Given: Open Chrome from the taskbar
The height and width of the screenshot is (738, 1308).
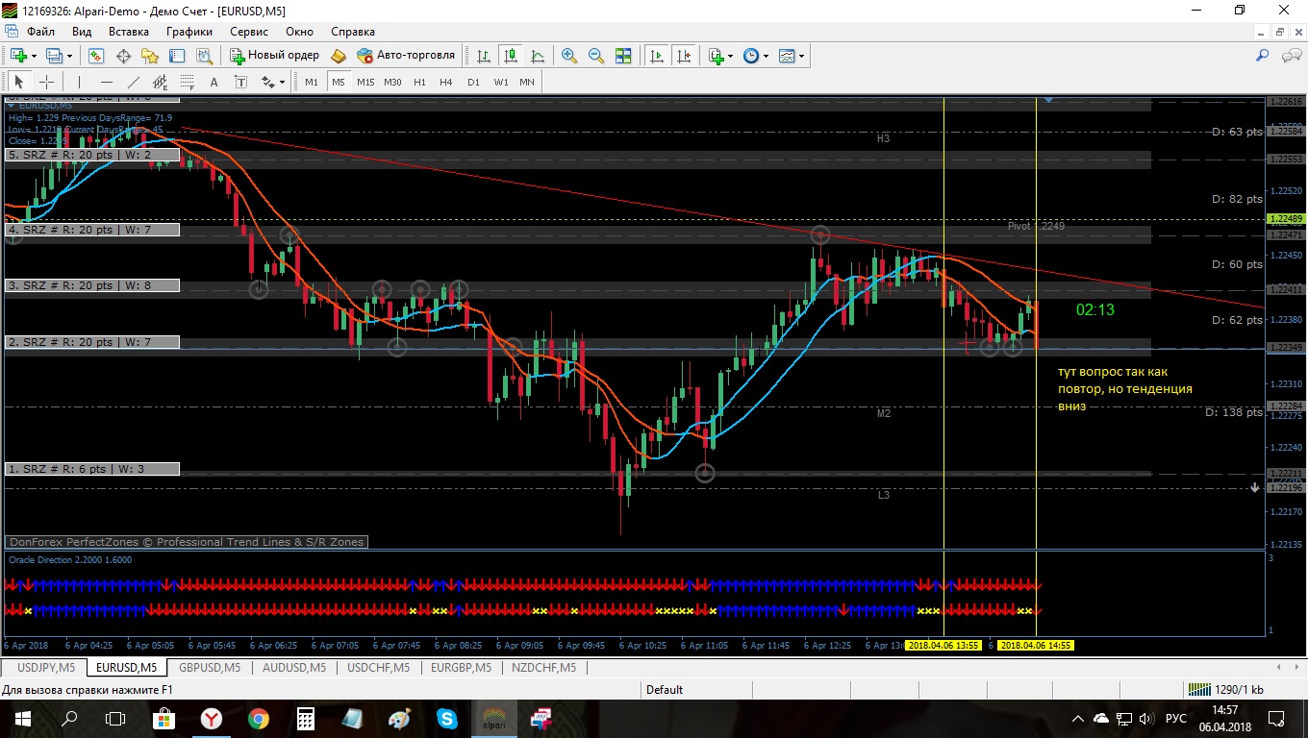Looking at the screenshot, I should coord(259,718).
